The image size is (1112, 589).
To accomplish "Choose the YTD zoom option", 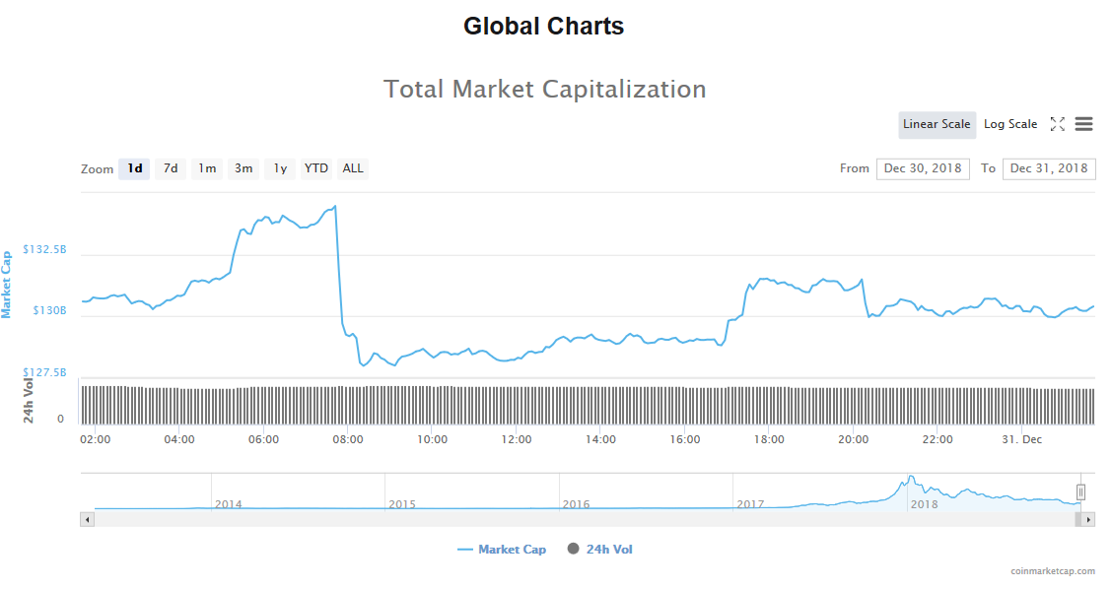I will 316,168.
